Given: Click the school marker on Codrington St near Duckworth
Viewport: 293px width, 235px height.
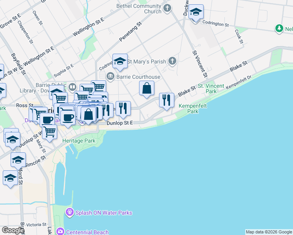Looking at the screenshot, I should pyautogui.click(x=196, y=13).
